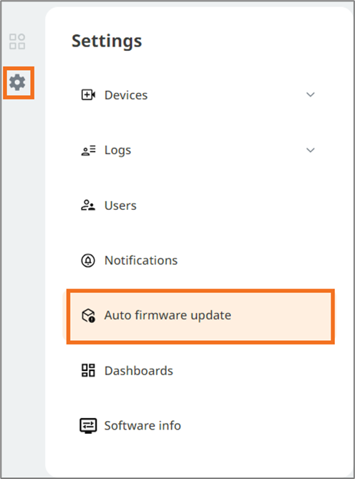Click the tile layout icon beside Dashboards
This screenshot has width=355, height=479.
88,370
